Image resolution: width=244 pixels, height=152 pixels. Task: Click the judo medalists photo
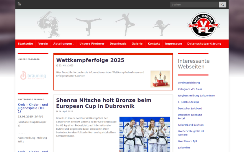tap(144, 134)
